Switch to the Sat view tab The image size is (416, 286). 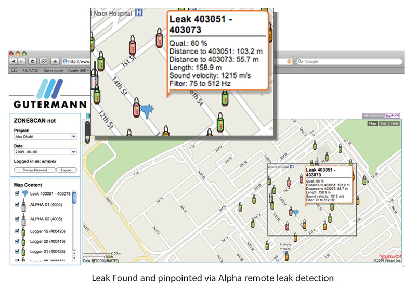(x=383, y=123)
